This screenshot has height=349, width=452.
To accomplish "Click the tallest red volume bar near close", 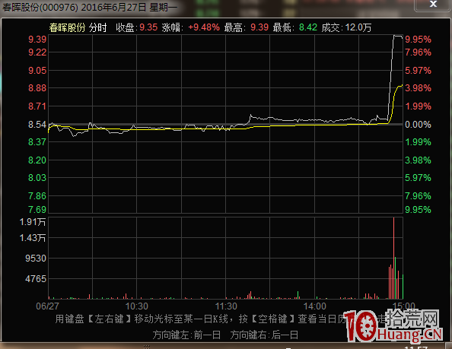I will (393, 259).
